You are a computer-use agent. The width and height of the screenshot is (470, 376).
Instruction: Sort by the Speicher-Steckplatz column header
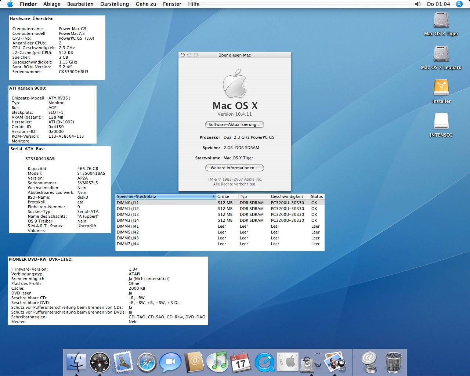click(x=166, y=196)
